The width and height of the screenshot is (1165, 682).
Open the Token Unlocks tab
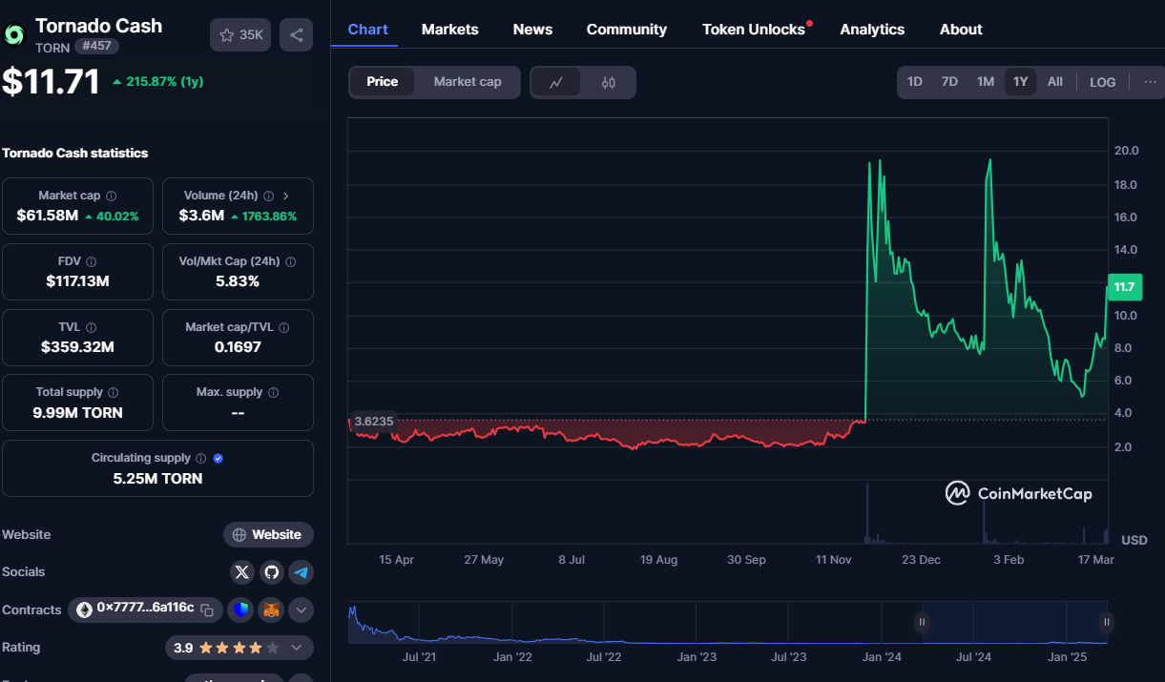point(754,30)
